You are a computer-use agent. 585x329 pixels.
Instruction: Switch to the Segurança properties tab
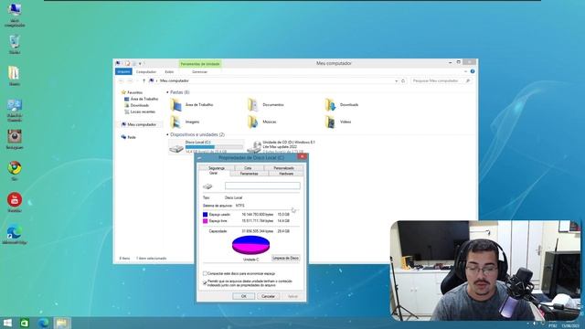217,168
